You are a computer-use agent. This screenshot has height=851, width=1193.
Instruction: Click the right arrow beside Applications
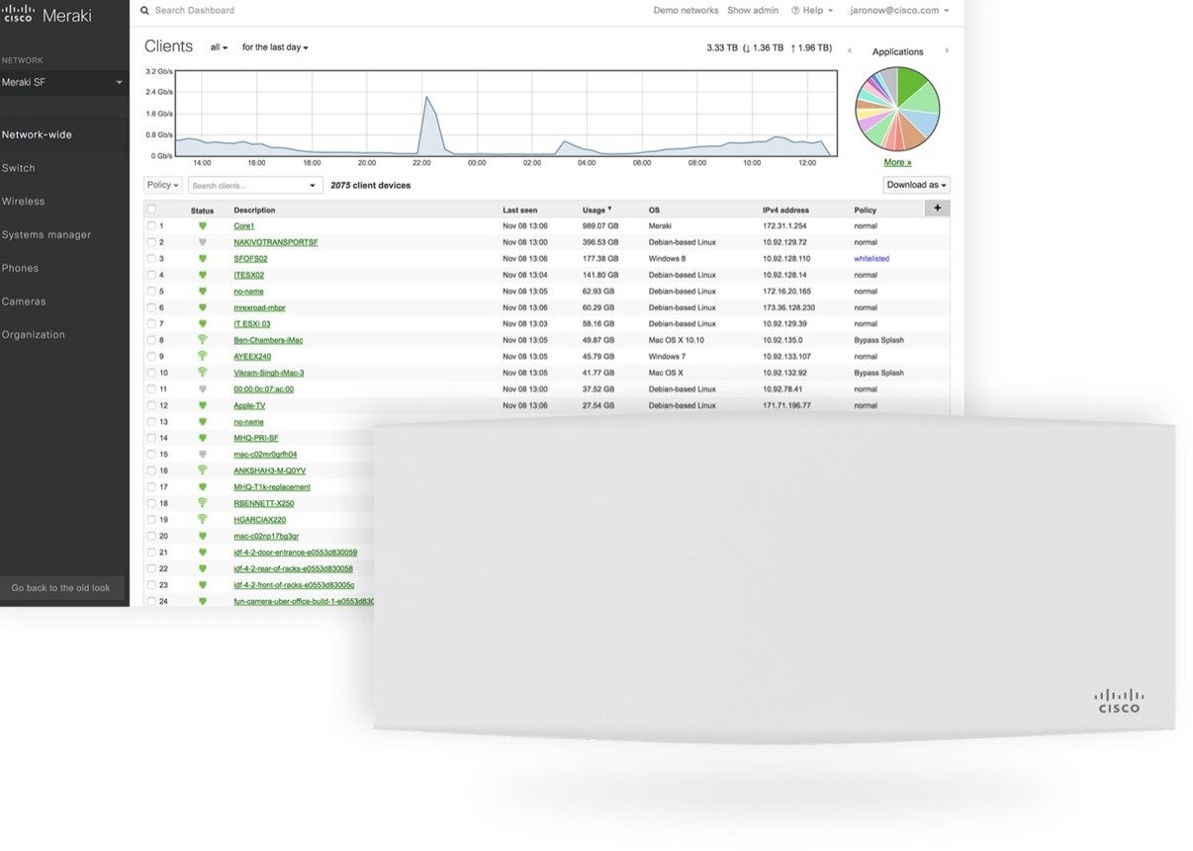coord(947,51)
